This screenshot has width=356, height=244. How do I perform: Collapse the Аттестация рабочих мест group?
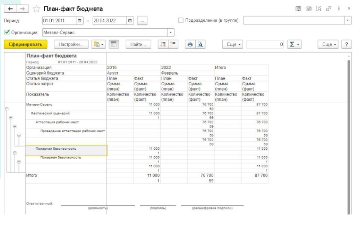(15, 126)
